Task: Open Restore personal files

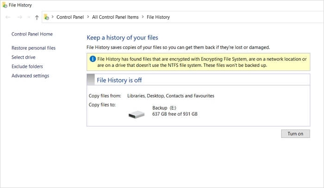Action: 33,48
